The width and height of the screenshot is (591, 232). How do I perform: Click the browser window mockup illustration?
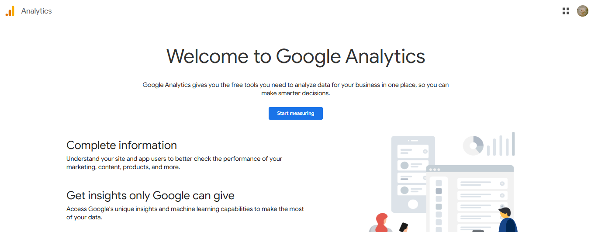(x=470, y=198)
